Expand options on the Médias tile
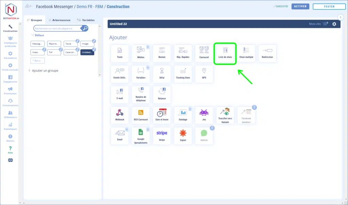The width and height of the screenshot is (348, 205). (148, 47)
